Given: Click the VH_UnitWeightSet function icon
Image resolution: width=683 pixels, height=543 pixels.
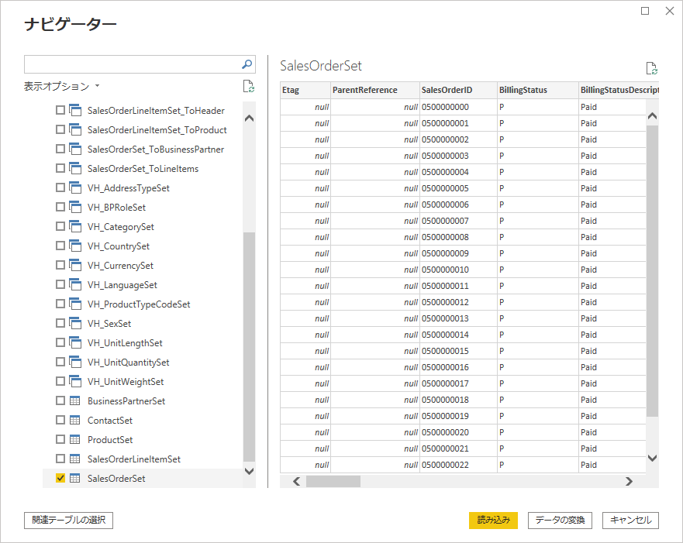Looking at the screenshot, I should point(75,382).
